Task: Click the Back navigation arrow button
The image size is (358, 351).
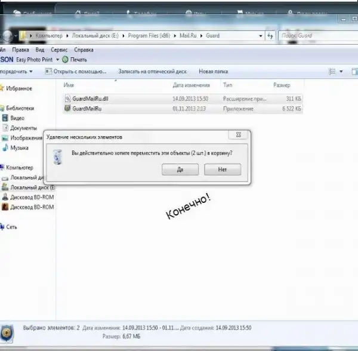Action: point(5,36)
